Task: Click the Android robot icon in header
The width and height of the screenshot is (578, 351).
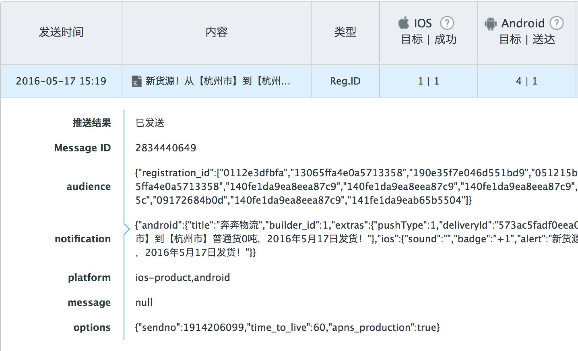Action: [x=490, y=24]
